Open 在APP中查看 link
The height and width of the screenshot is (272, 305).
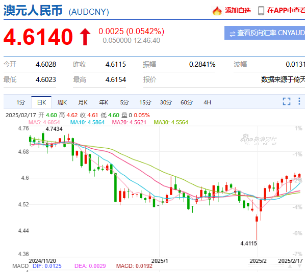[286, 11]
